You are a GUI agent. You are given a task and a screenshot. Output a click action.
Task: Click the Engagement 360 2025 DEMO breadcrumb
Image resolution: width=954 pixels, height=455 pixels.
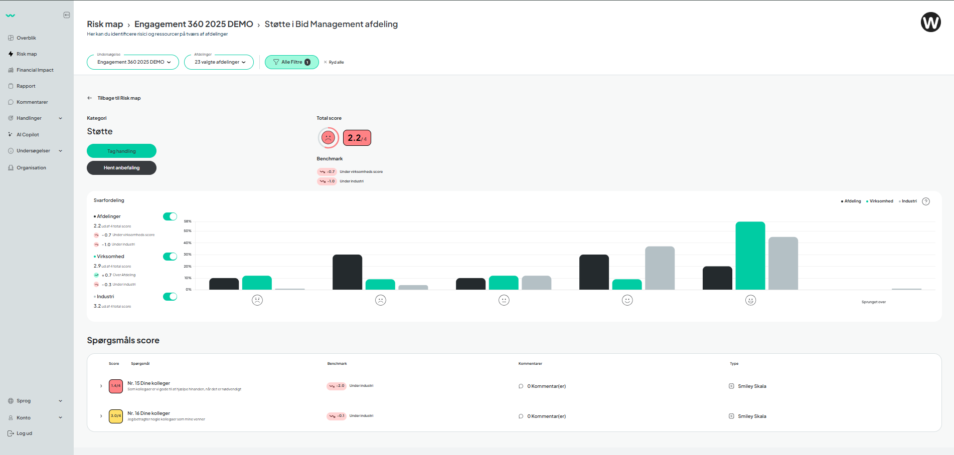click(194, 24)
